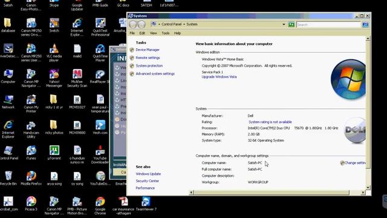Click the help icon in System window
This screenshot has width=387, height=218.
[x=365, y=24]
